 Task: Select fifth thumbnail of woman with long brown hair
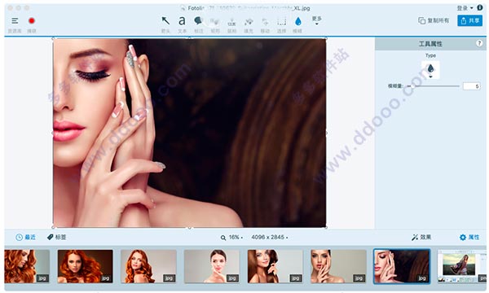coord(275,266)
